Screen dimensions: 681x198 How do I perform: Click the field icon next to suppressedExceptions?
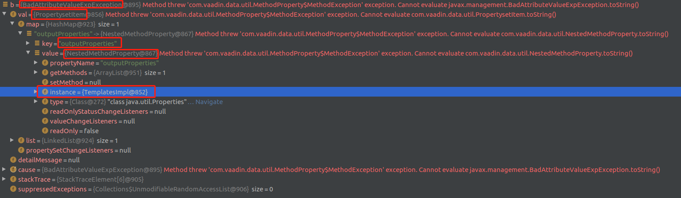tap(13, 189)
